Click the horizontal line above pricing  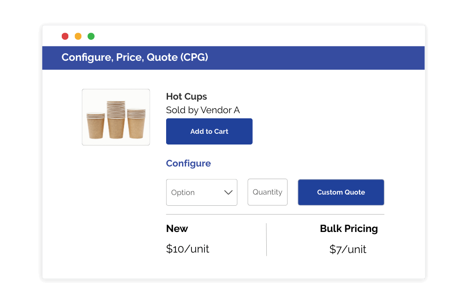[275, 214]
